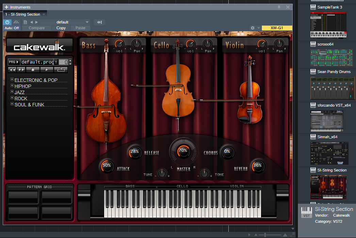The height and width of the screenshot is (238, 356).
Task: Click the Copy button
Action: [61, 28]
